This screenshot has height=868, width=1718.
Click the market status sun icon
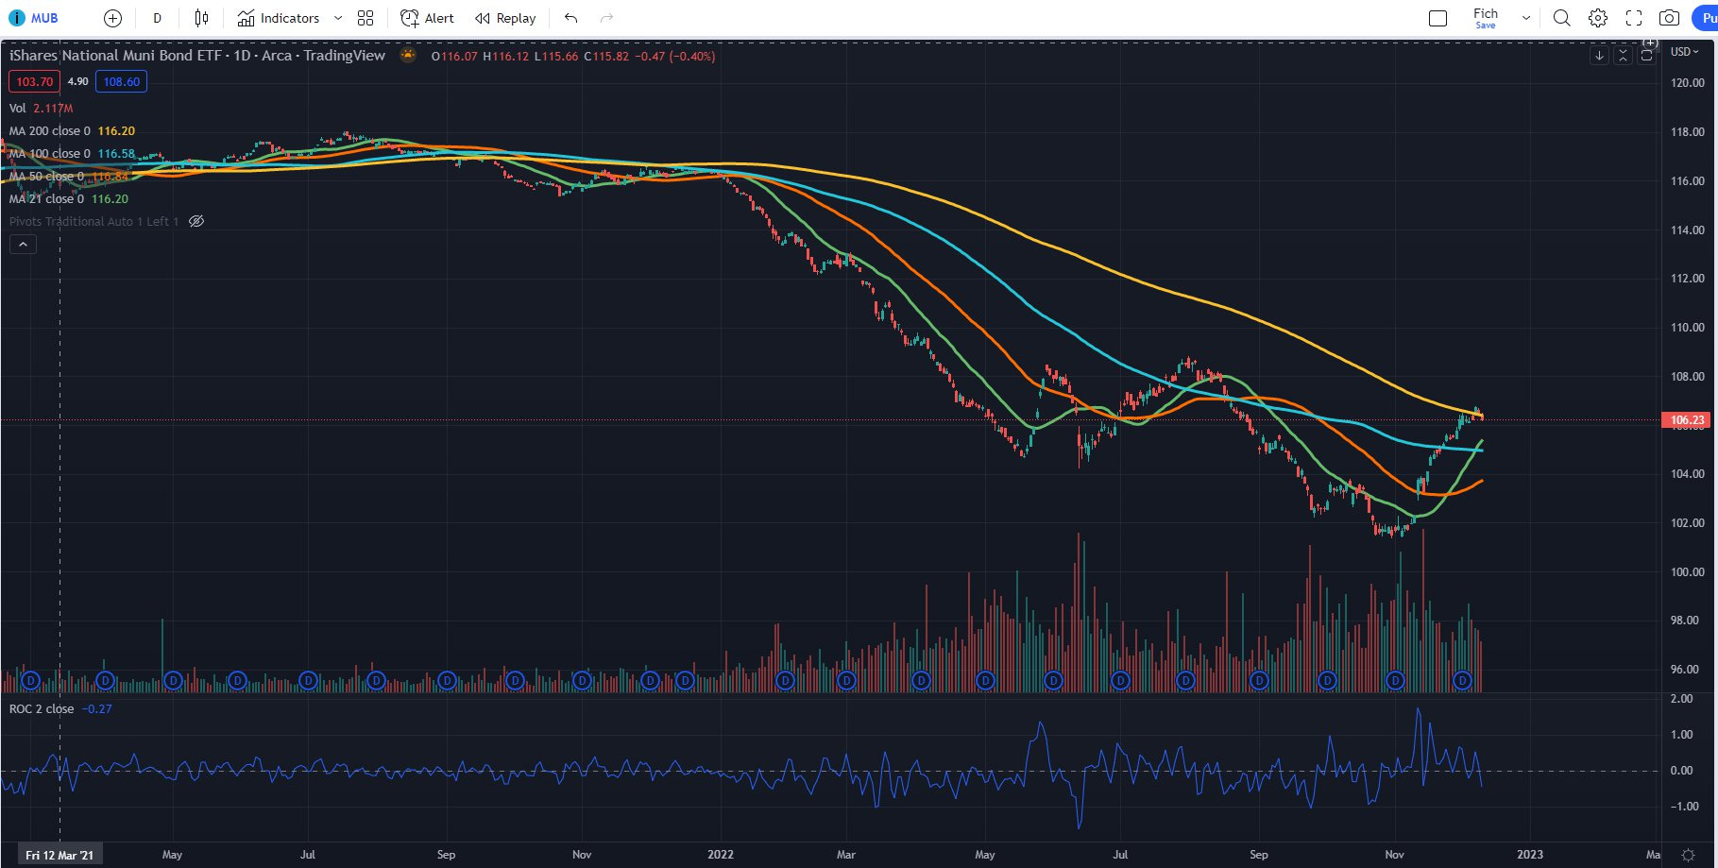point(408,55)
